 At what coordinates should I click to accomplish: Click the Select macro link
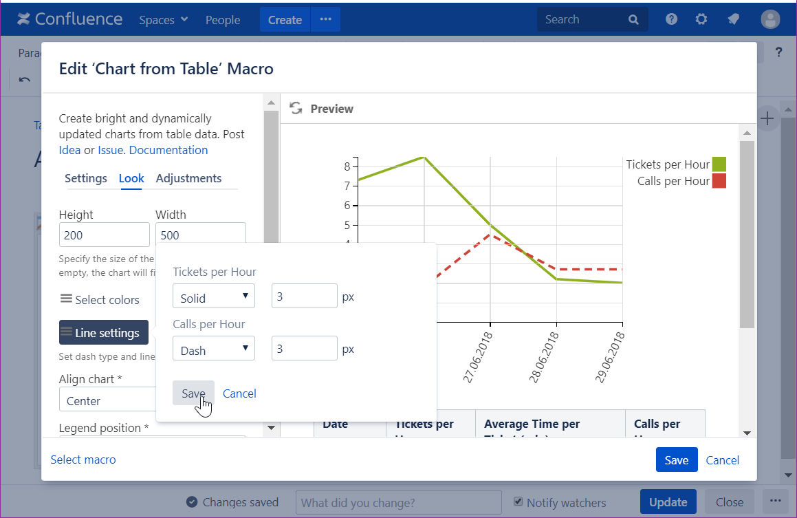pos(83,460)
